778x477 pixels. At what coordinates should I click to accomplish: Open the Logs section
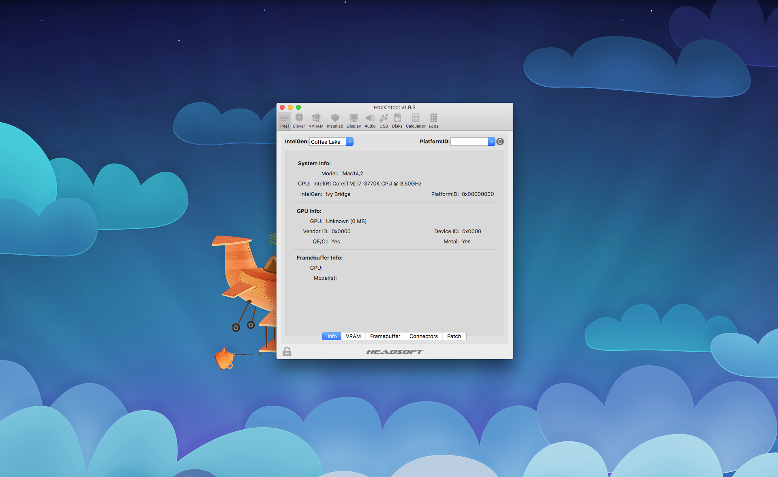(x=433, y=121)
